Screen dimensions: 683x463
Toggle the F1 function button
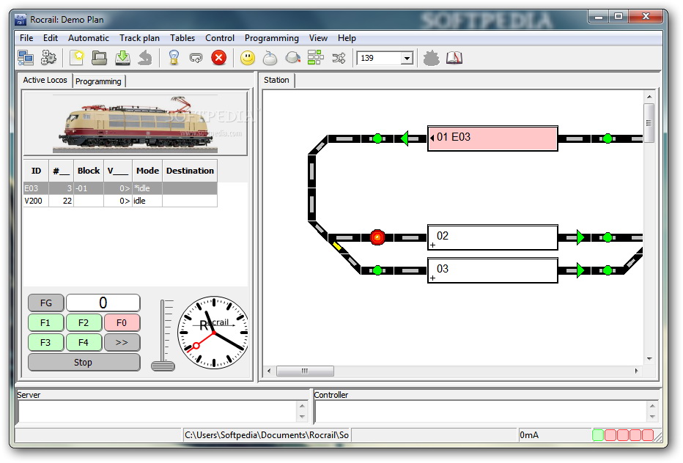[x=46, y=322]
